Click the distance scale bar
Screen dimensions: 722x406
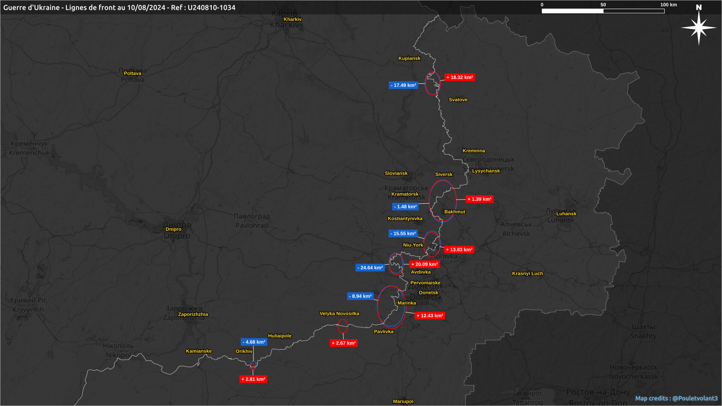click(x=603, y=11)
